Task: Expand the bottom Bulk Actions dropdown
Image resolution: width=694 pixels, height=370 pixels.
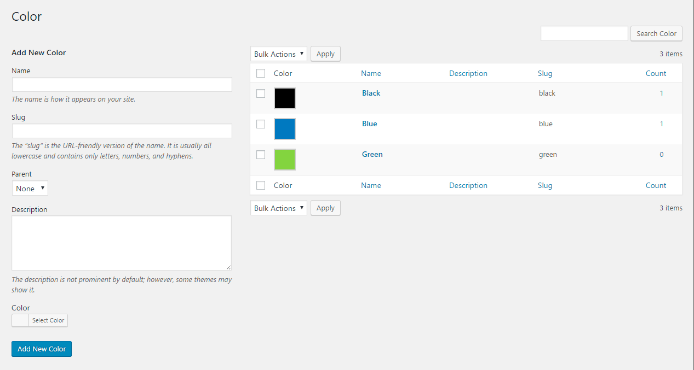Action: [279, 208]
